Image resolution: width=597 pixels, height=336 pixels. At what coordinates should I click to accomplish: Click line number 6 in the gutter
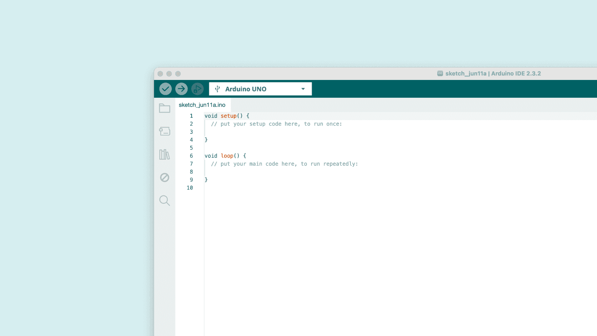click(191, 156)
